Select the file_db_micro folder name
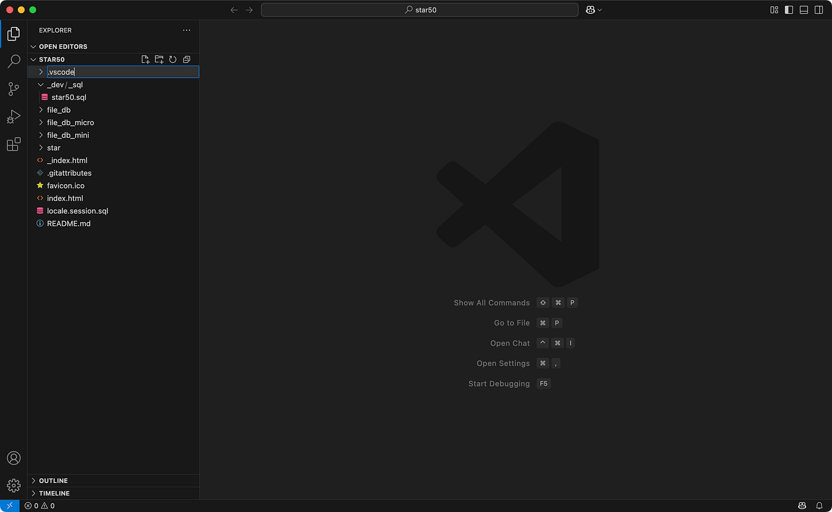This screenshot has height=512, width=832. tap(71, 122)
